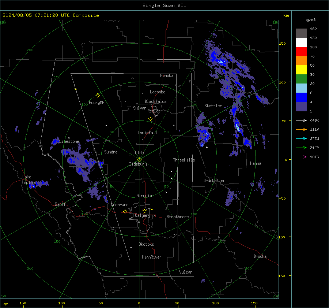Click the Drumheller town label
This screenshot has height=308, width=329.
point(214,181)
